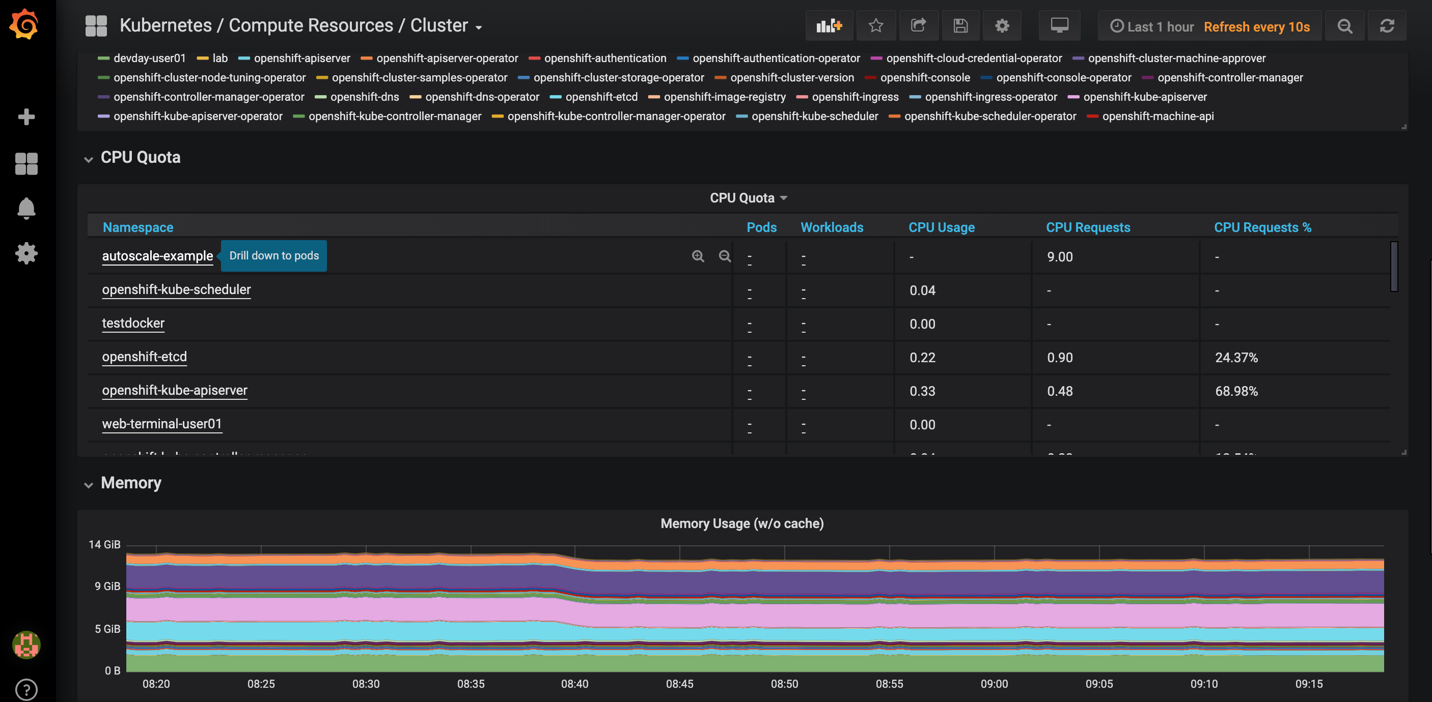Viewport: 1432px width, 702px height.
Task: Click the dashboard grid icon beside title
Action: point(96,25)
